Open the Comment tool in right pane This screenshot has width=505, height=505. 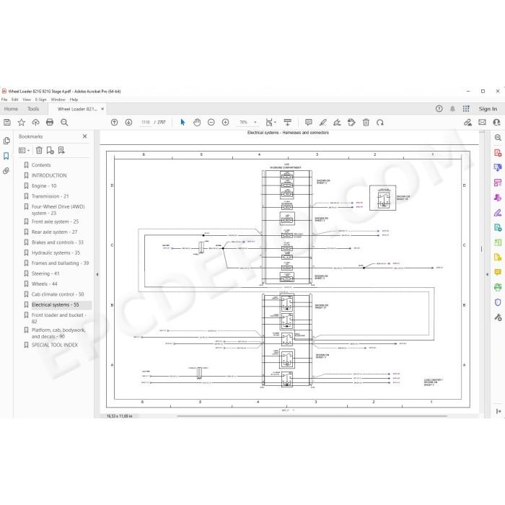tap(498, 273)
